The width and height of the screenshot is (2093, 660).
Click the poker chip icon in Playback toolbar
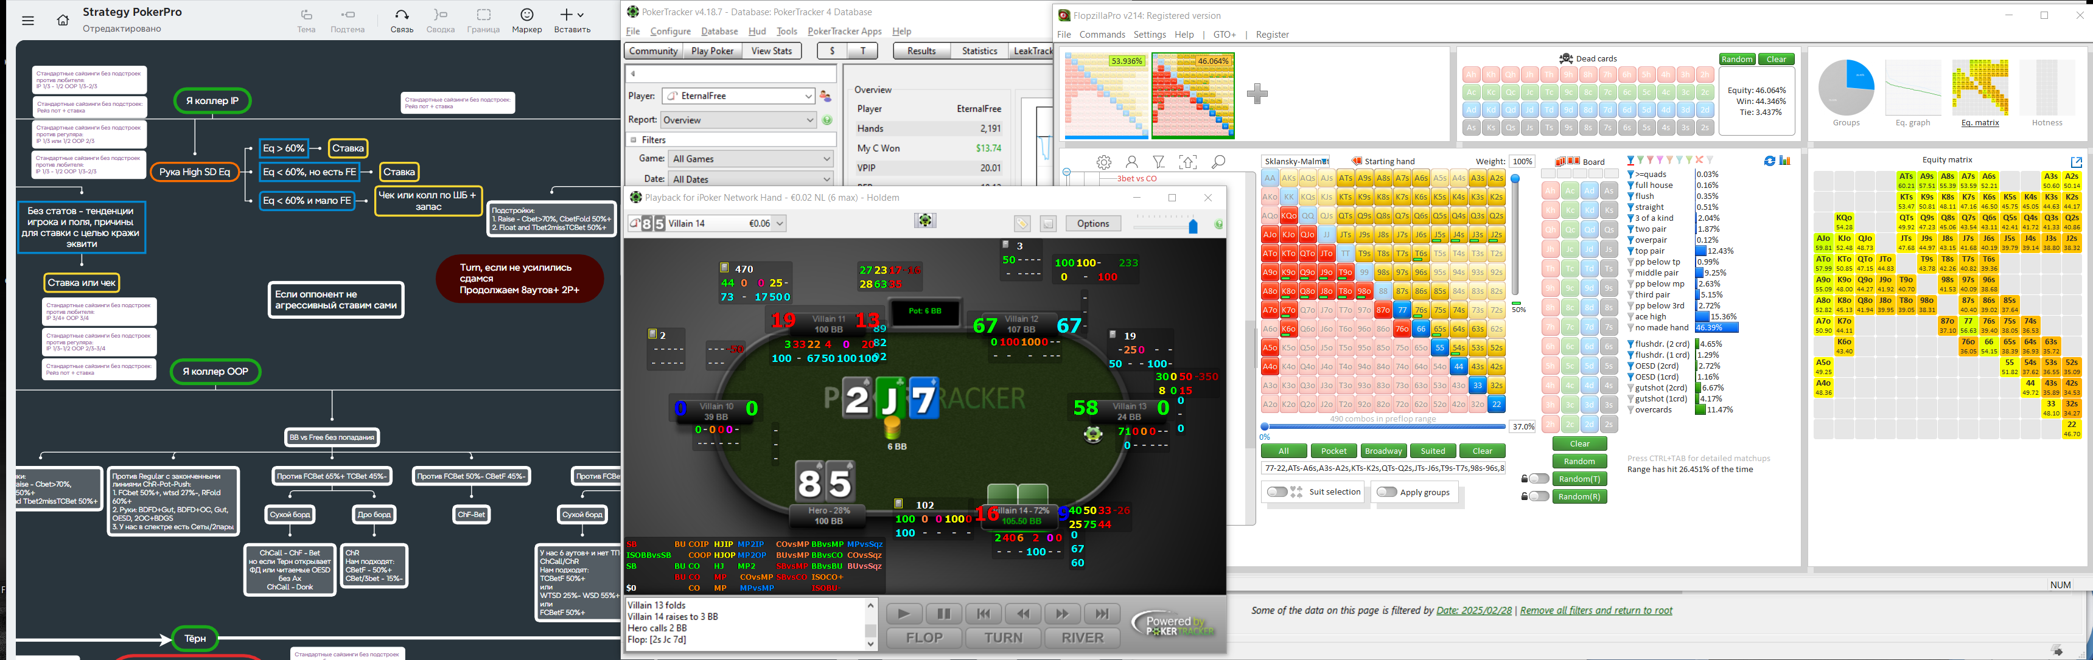[x=926, y=221]
